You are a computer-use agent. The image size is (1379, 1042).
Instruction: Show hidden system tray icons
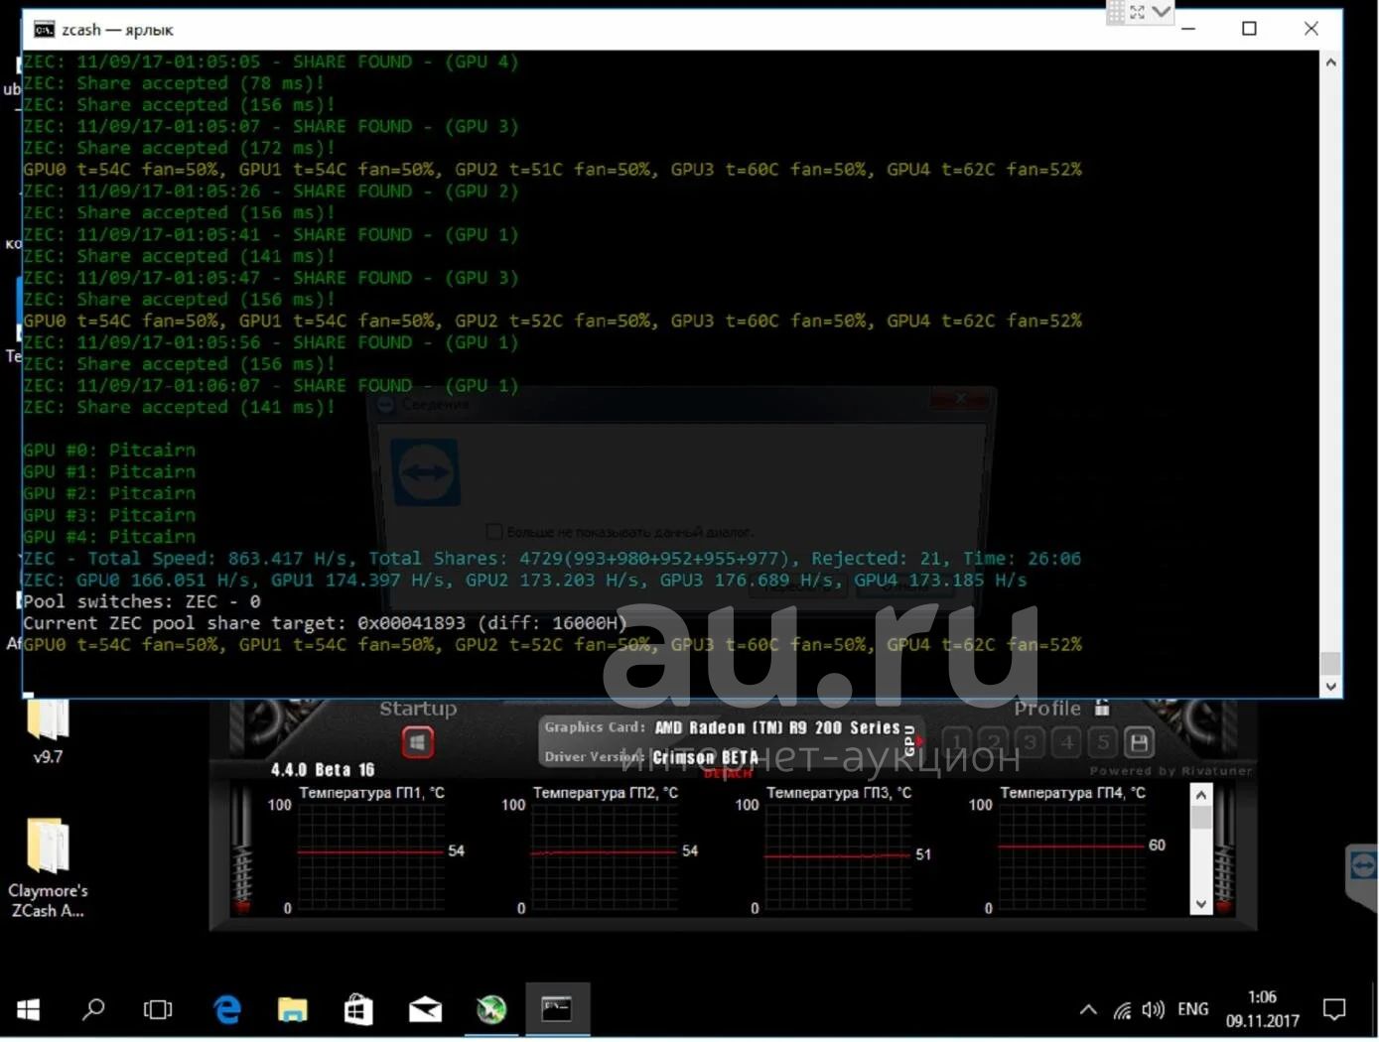tap(1088, 1009)
